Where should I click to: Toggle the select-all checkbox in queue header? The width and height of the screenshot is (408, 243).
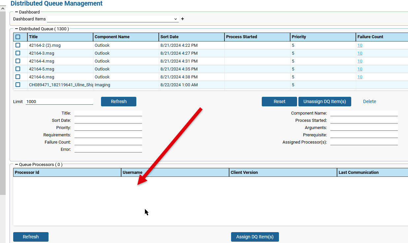pyautogui.click(x=18, y=37)
